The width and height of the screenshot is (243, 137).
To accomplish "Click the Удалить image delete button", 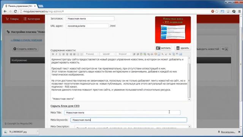I will (183, 48).
